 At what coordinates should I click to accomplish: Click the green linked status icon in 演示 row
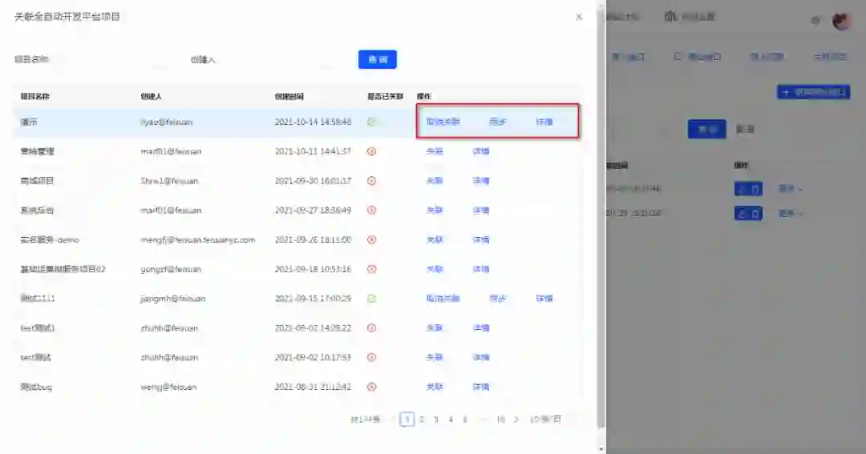(x=372, y=122)
